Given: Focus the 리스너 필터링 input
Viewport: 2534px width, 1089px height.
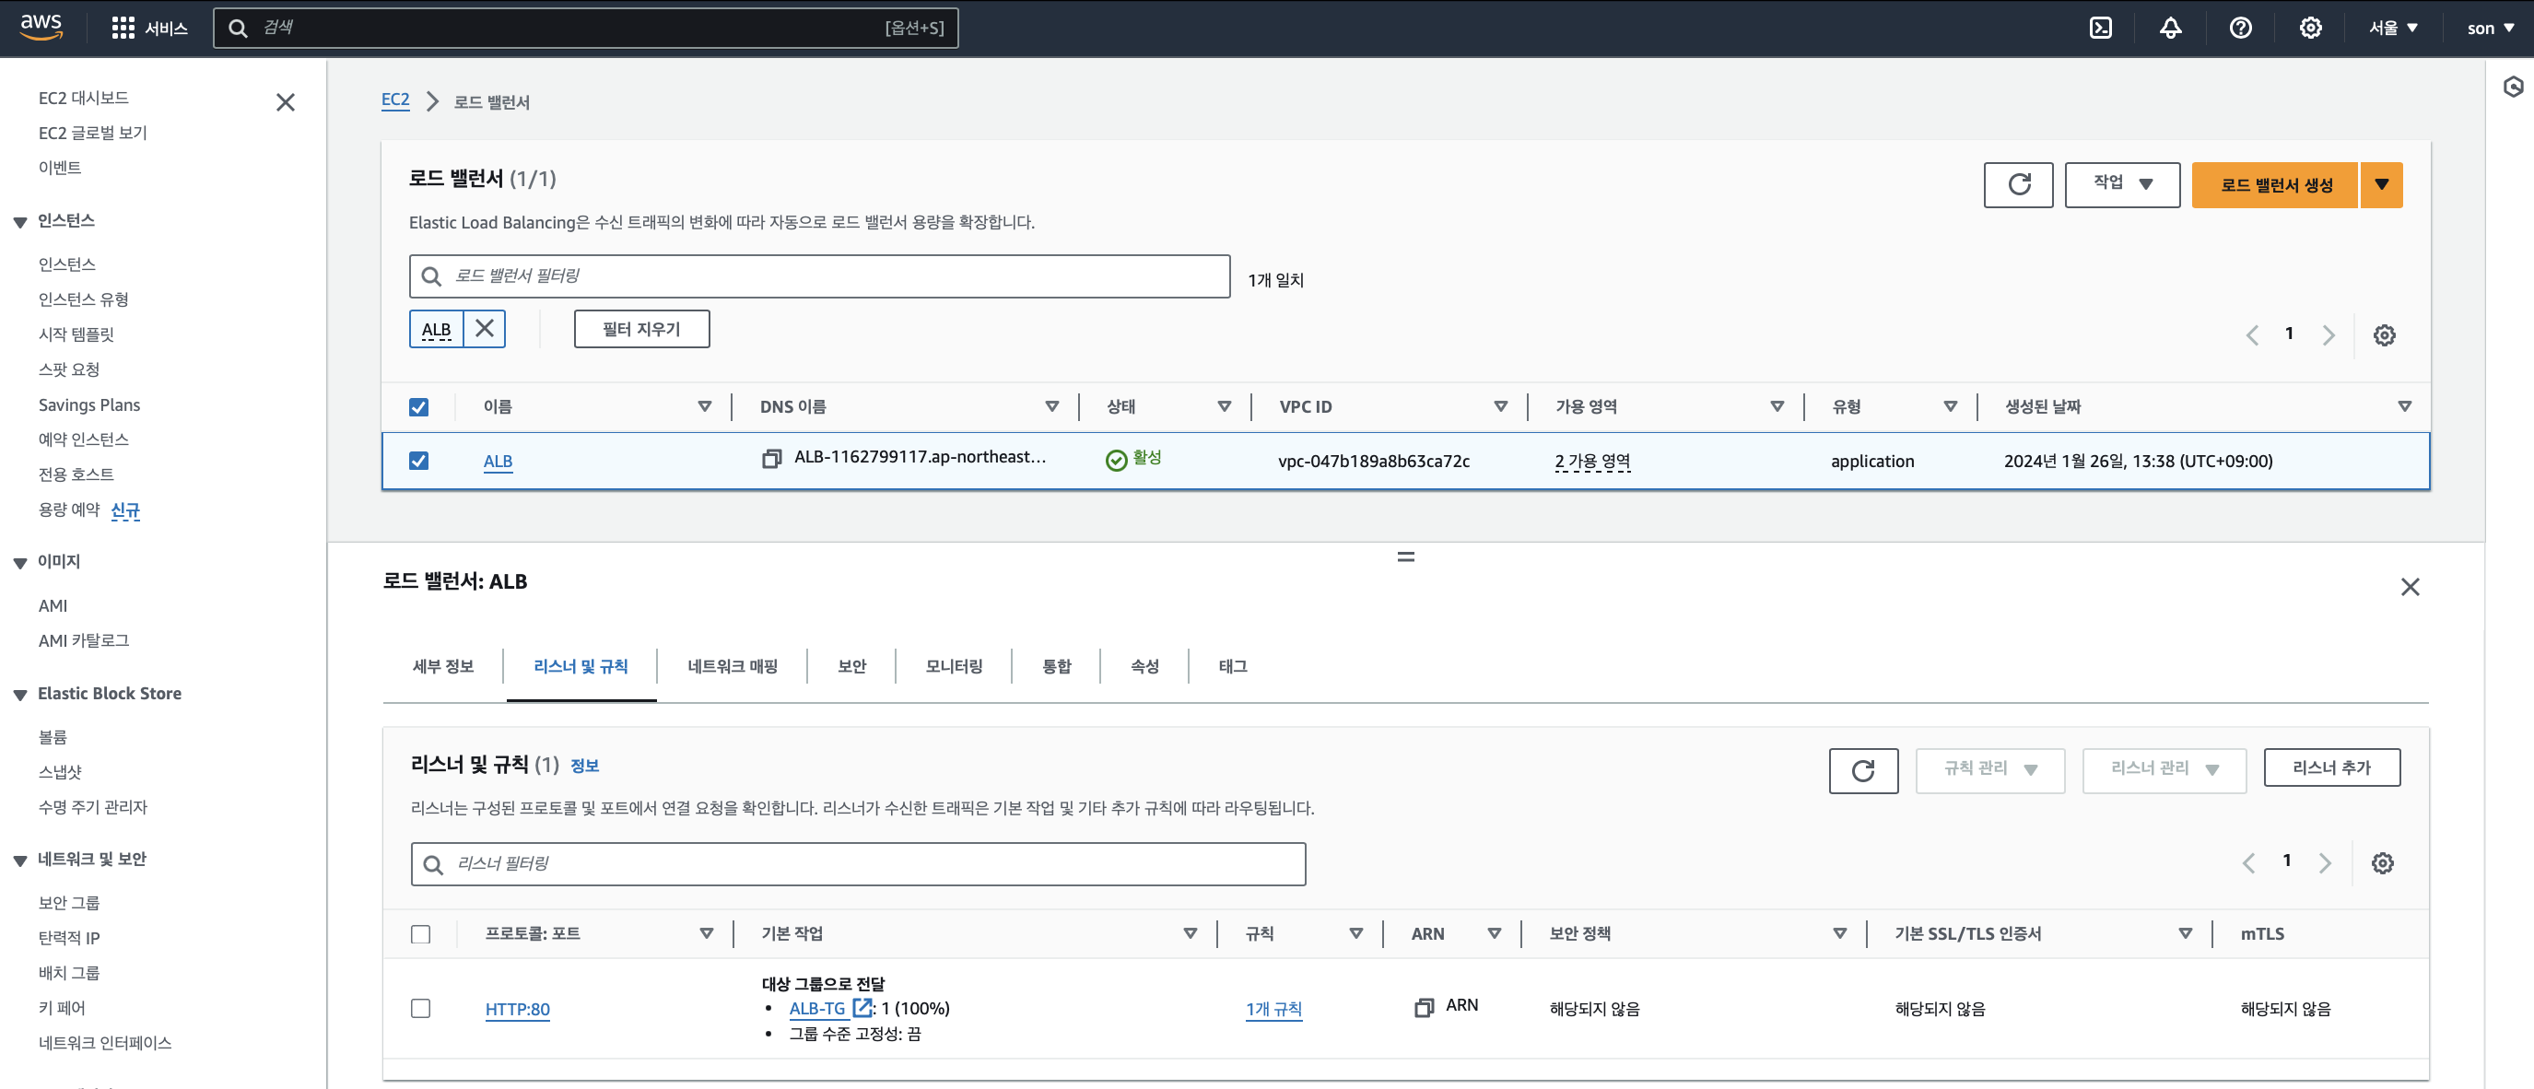Looking at the screenshot, I should (858, 863).
